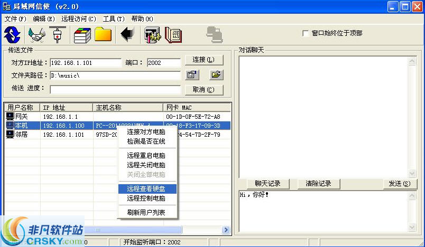Open the settings tools gear toolbar icon
425x247 pixels.
point(152,35)
